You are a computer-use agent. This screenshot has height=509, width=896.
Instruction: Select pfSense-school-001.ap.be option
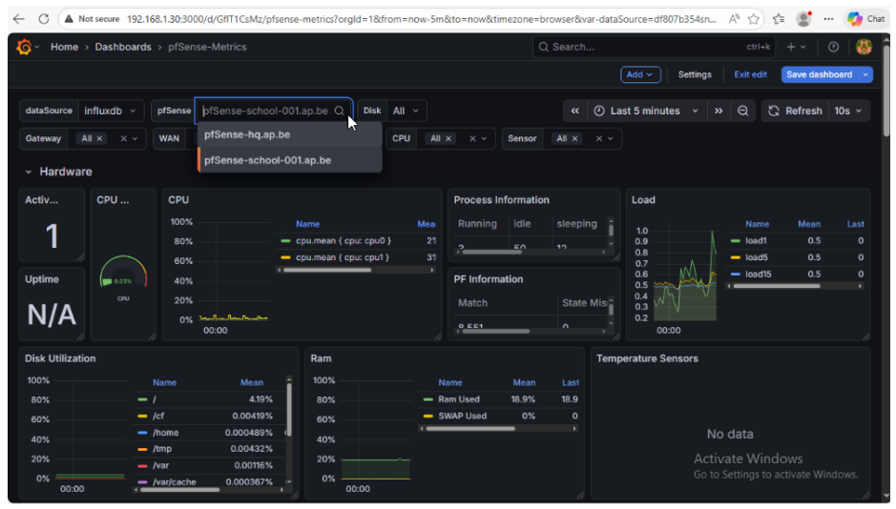click(x=290, y=160)
